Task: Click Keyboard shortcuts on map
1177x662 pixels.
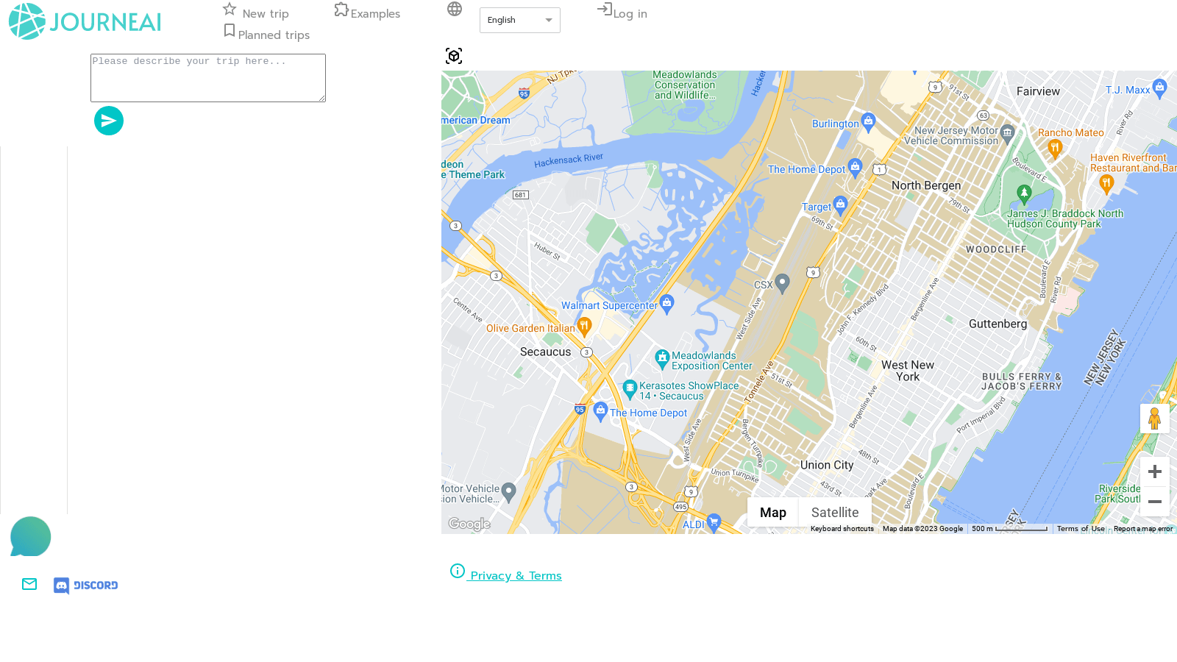Action: click(842, 529)
